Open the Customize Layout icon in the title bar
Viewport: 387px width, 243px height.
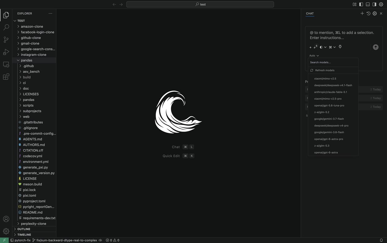coord(355,4)
